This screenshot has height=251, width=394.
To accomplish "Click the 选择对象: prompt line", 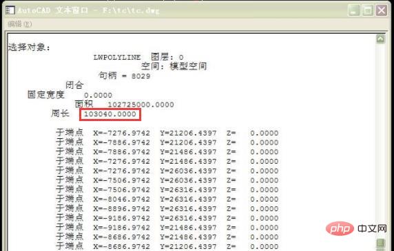I will (29, 47).
